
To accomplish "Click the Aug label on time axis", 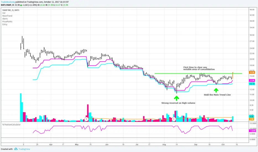I will (164, 145).
